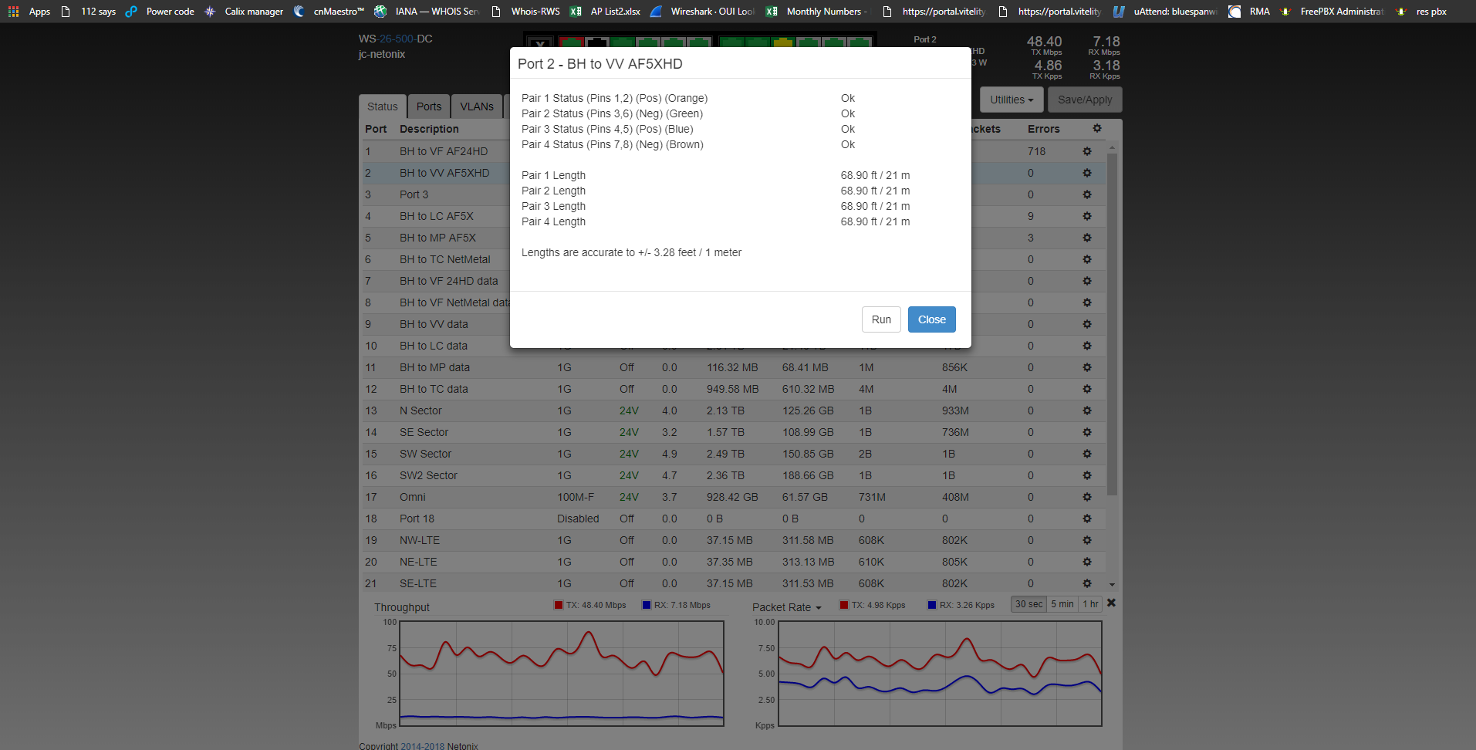
Task: Open the Utilities dropdown menu
Action: (1011, 100)
